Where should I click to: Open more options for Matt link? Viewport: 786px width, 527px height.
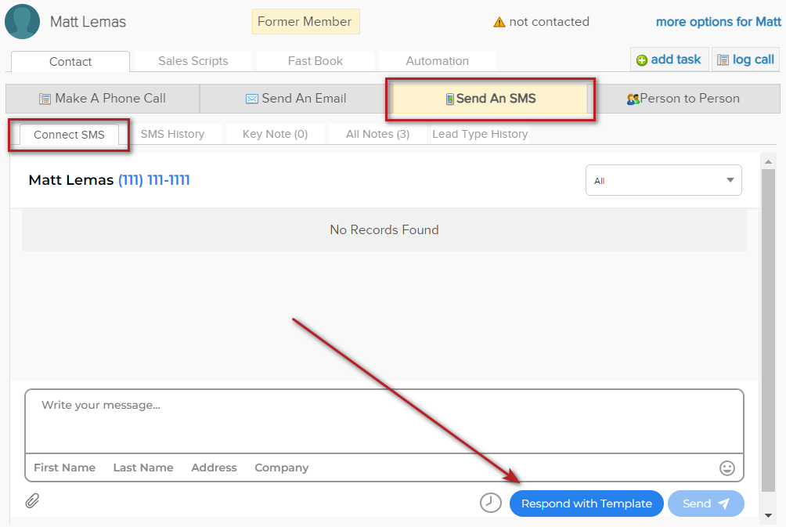[718, 22]
